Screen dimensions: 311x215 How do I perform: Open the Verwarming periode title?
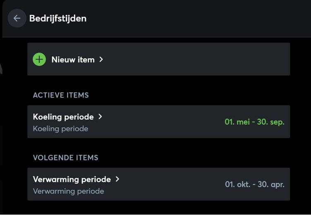point(72,179)
